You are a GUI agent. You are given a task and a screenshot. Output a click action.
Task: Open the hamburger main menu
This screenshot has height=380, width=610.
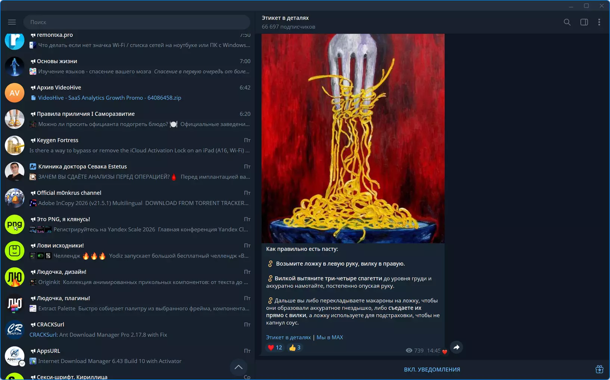click(12, 22)
